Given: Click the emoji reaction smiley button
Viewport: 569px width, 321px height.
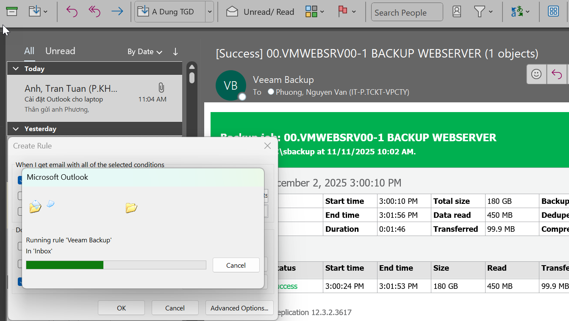Looking at the screenshot, I should 536,74.
